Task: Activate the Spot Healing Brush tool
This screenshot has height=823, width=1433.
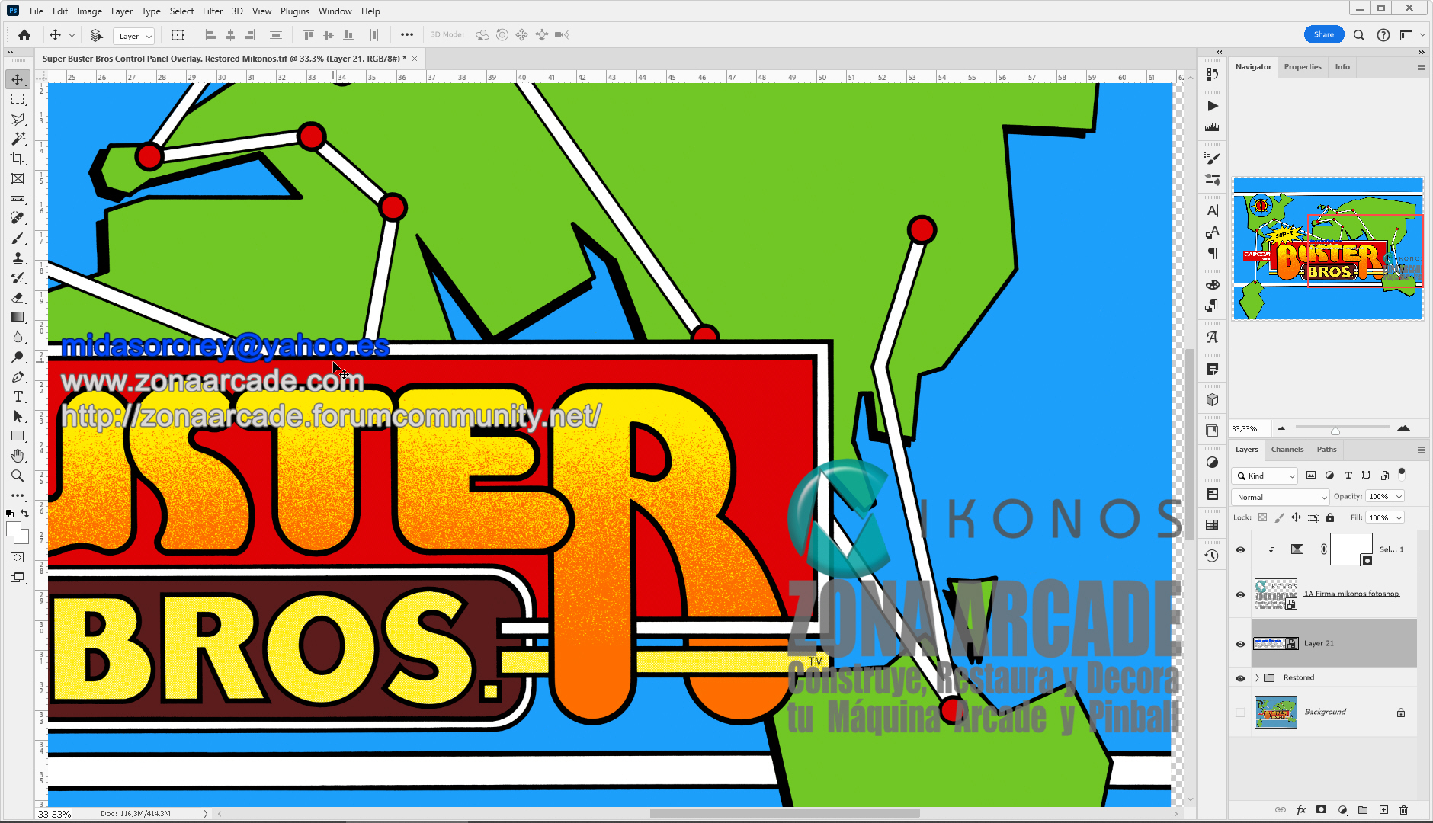Action: [x=18, y=218]
